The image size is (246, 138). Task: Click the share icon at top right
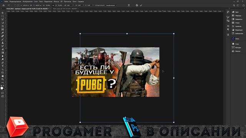click(x=243, y=5)
